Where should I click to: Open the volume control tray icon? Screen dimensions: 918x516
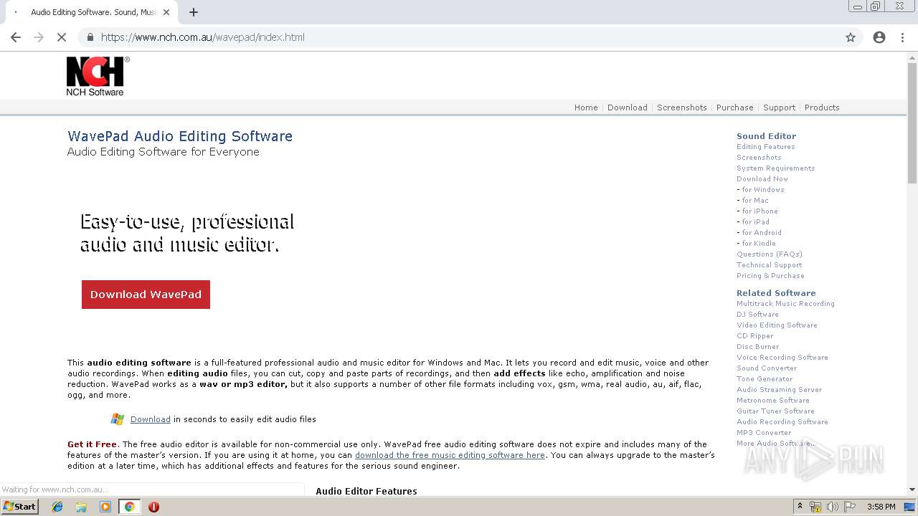tap(833, 507)
